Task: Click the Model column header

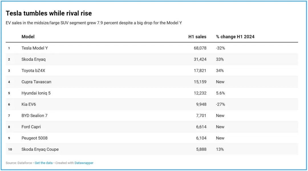Action: click(x=28, y=37)
